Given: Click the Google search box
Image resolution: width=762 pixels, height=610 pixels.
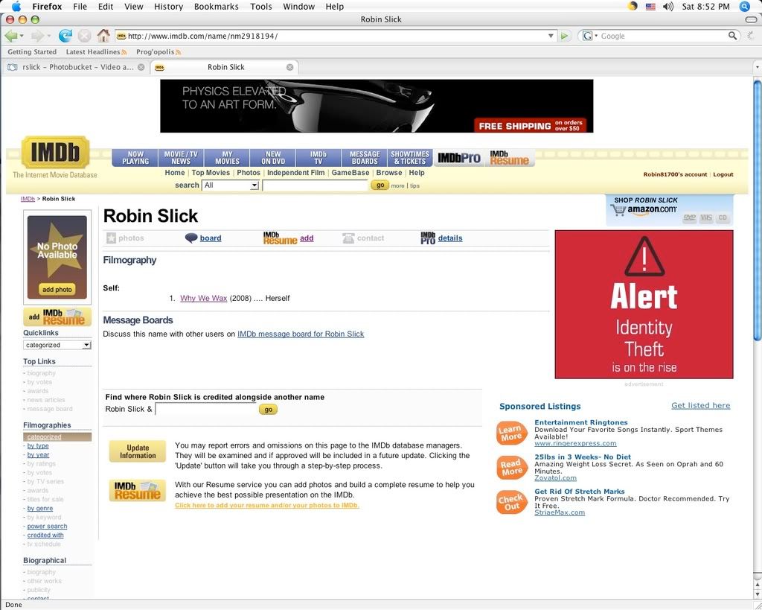Looking at the screenshot, I should [663, 36].
